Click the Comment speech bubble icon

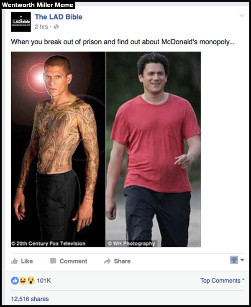pyautogui.click(x=53, y=261)
